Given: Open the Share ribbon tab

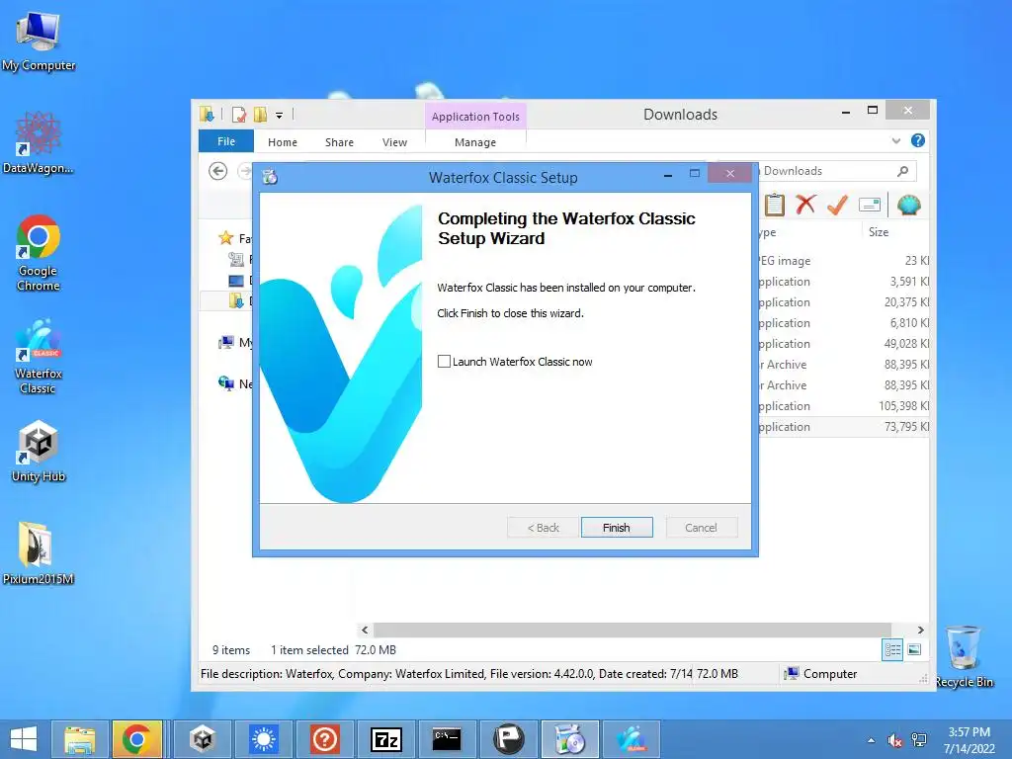Looking at the screenshot, I should (339, 142).
